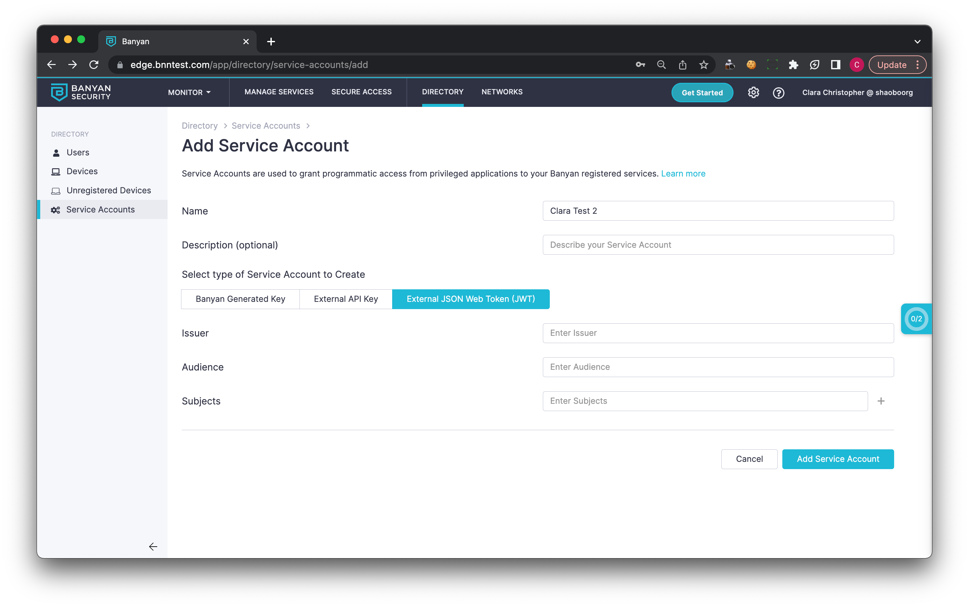Open the Clara Christopher account menu
The height and width of the screenshot is (607, 969).
[857, 93]
